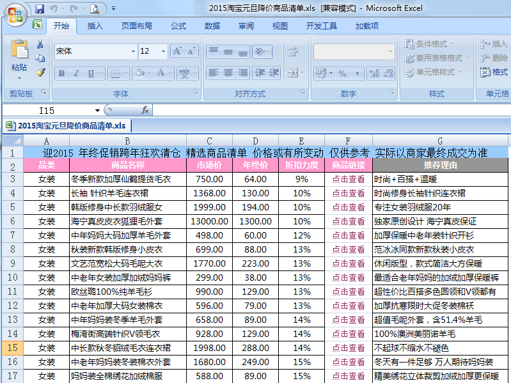Open the 公式 ribbon tab

click(x=178, y=26)
